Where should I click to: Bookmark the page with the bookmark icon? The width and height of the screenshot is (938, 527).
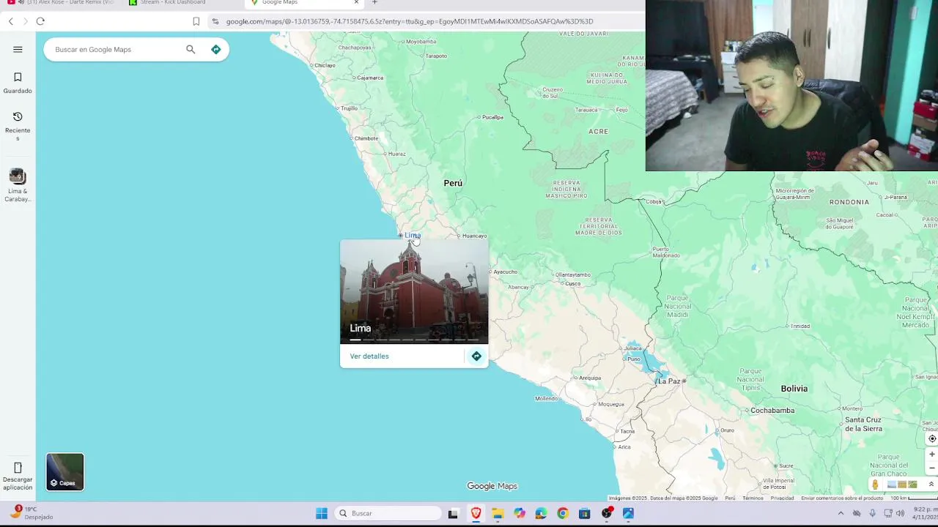click(x=196, y=21)
